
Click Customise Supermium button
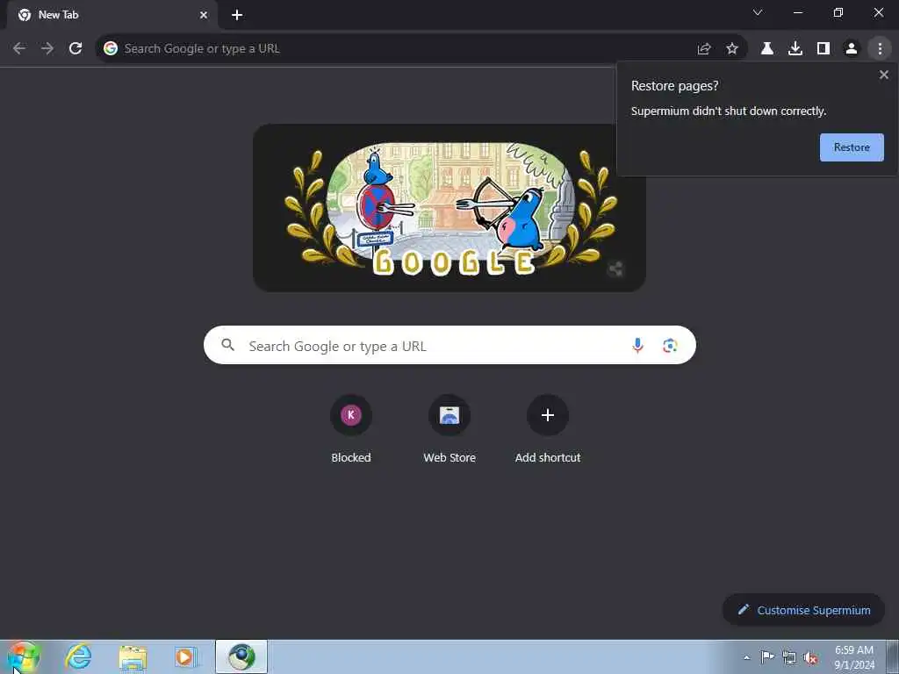[804, 610]
